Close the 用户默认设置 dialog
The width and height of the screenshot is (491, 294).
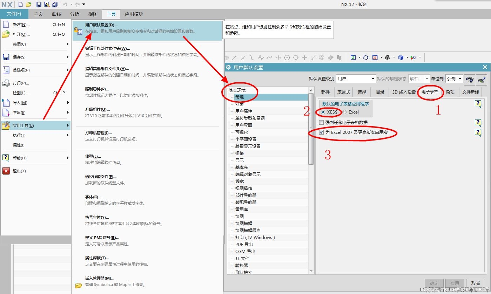pyautogui.click(x=485, y=67)
